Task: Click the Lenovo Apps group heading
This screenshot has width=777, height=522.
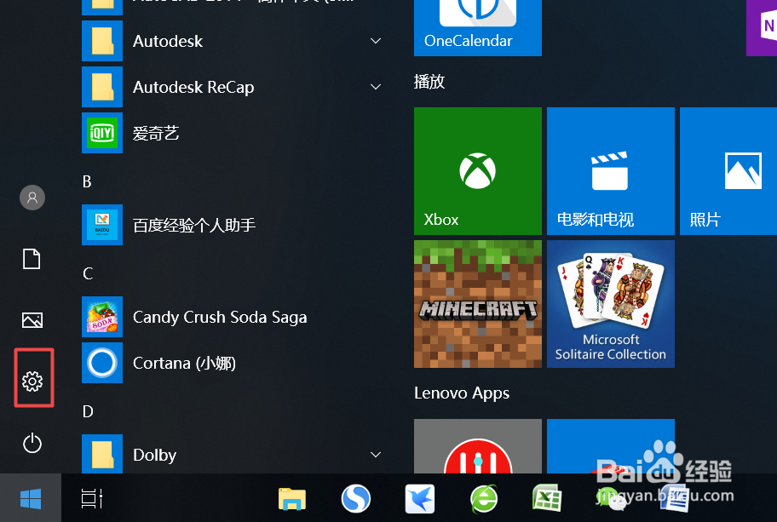Action: [462, 393]
